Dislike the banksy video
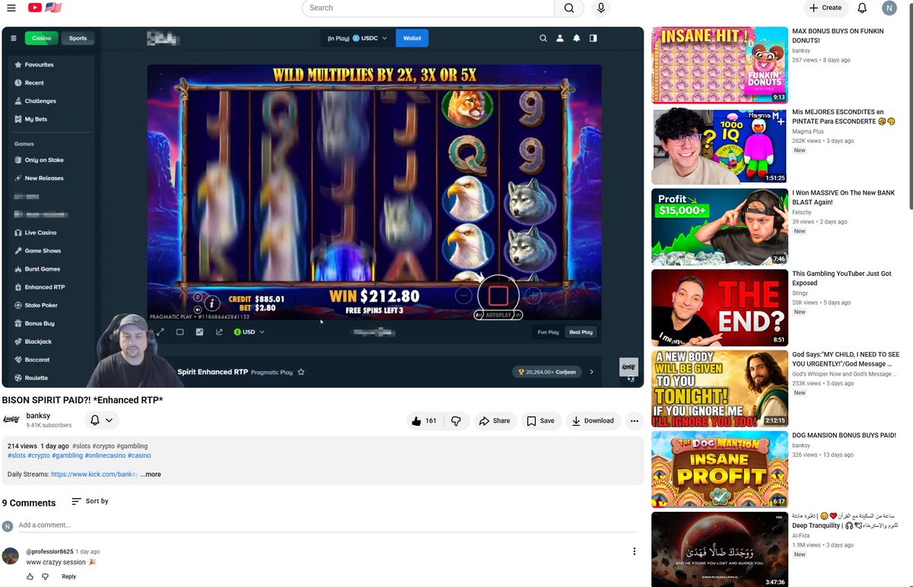Viewport: 913px width, 587px height. click(456, 420)
